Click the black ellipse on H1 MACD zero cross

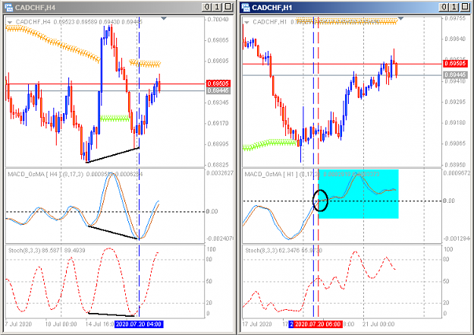[320, 201]
